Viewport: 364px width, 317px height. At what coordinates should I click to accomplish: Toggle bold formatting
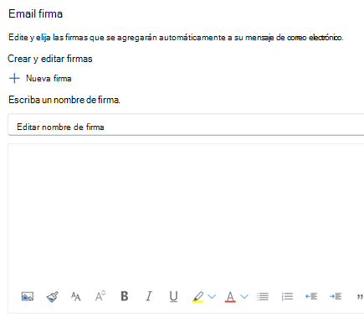click(x=125, y=296)
